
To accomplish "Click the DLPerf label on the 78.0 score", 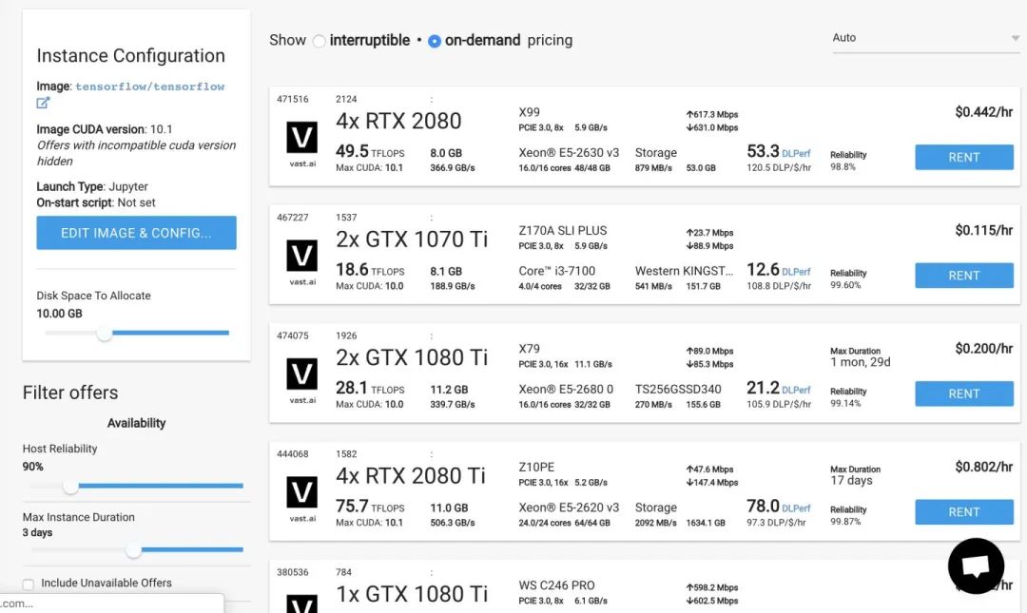I will 796,508.
